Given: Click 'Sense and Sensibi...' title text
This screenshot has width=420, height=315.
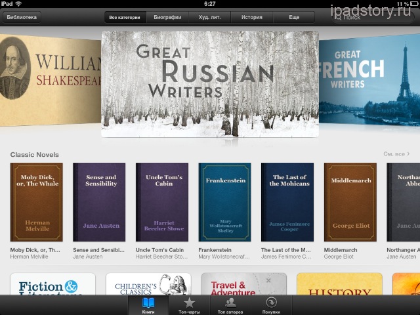Looking at the screenshot, I should [x=99, y=250].
